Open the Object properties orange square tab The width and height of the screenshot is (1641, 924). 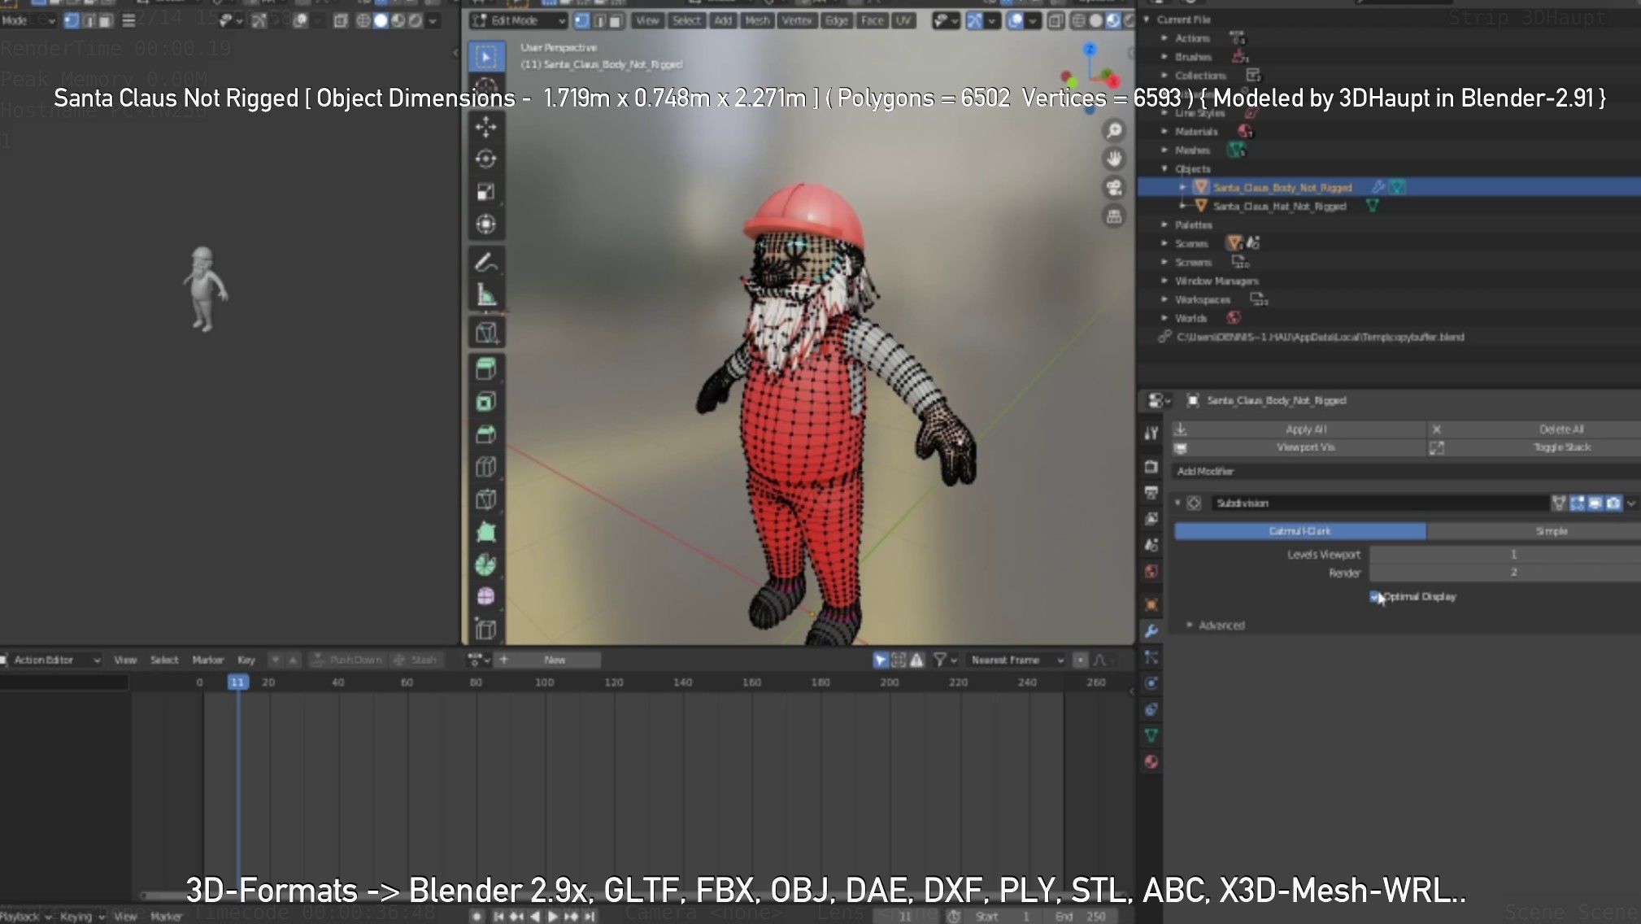click(1151, 605)
